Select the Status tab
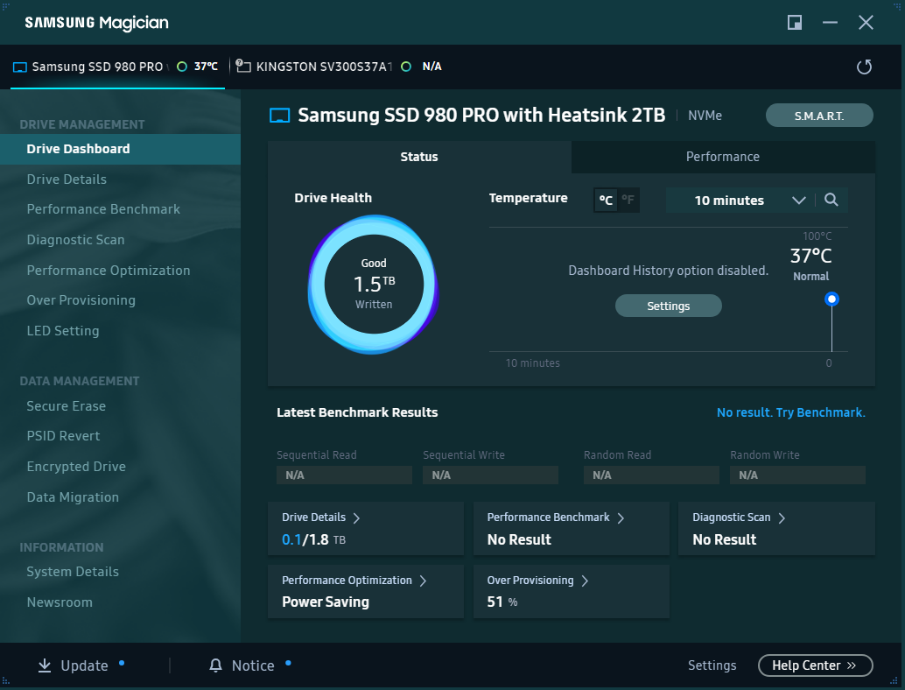 tap(419, 157)
